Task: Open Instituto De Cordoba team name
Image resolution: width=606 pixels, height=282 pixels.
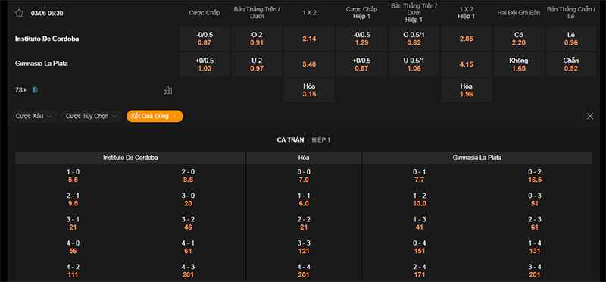Action: point(47,39)
